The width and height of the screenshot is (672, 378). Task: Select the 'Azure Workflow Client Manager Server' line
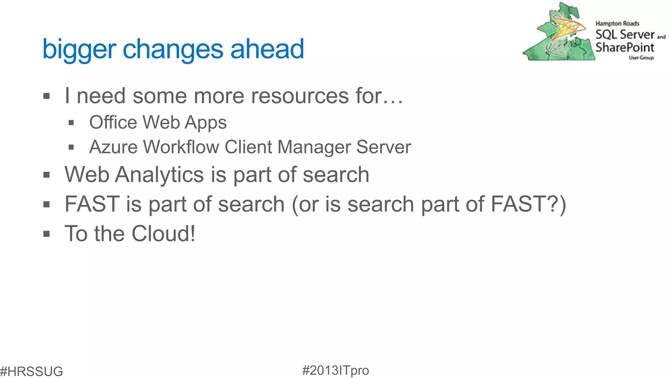pos(250,147)
